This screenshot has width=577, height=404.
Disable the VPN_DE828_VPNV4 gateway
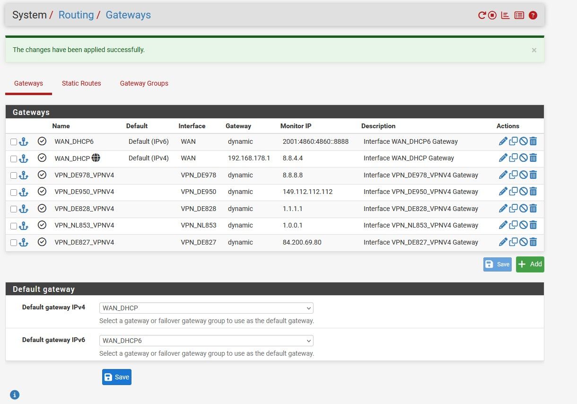coord(523,209)
